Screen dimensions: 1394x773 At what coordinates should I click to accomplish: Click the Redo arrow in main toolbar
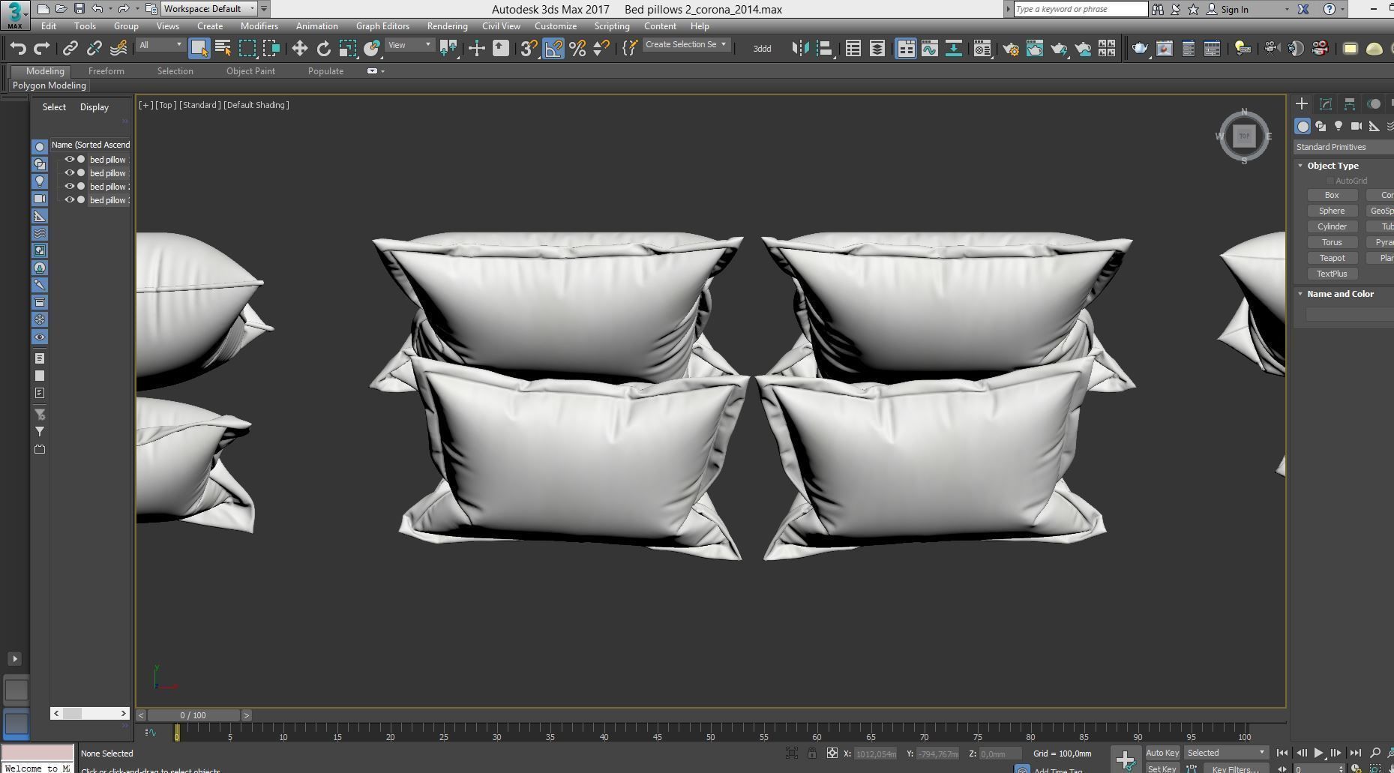(42, 49)
